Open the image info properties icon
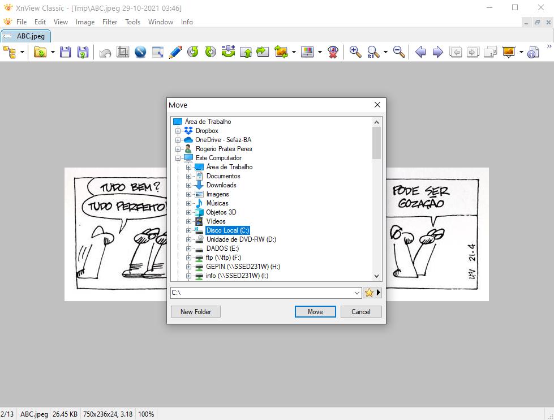 click(x=533, y=52)
